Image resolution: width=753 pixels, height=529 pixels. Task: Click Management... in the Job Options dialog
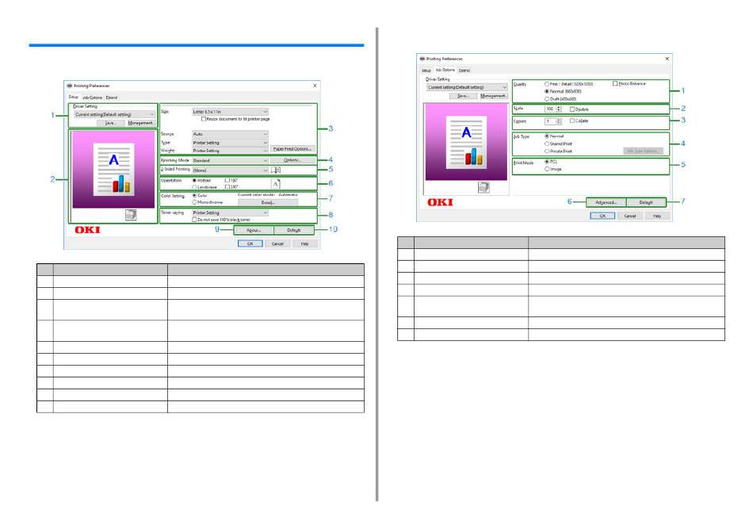tap(493, 96)
